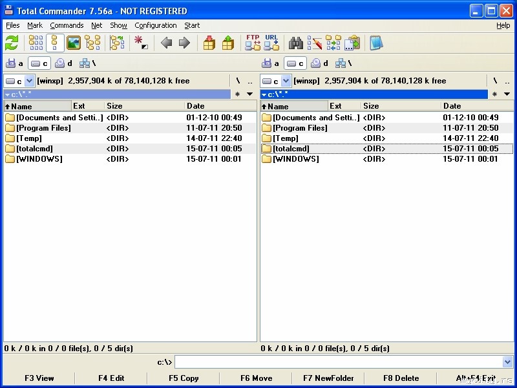This screenshot has height=388, width=517.
Task: Open the URL new FTP connection icon
Action: click(271, 43)
